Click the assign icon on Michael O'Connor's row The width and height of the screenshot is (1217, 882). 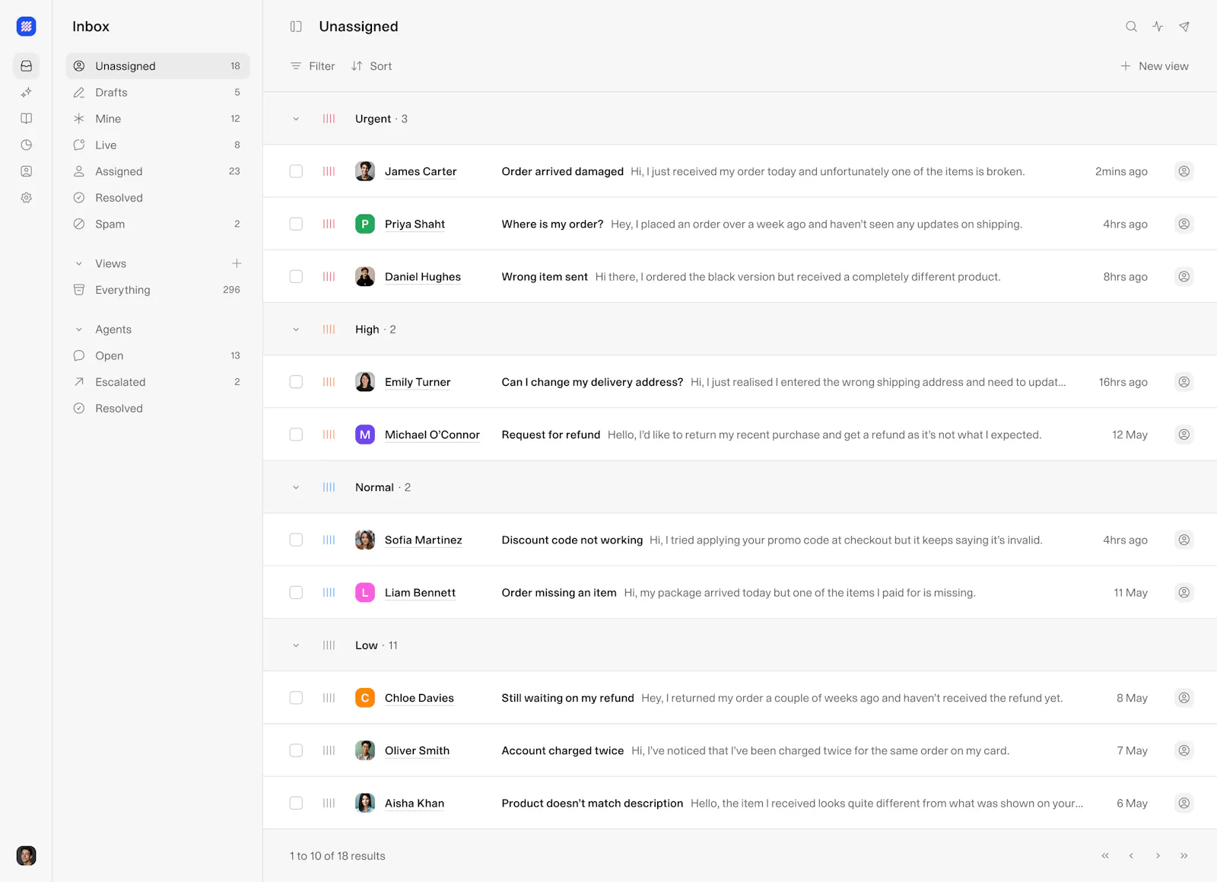coord(1184,435)
